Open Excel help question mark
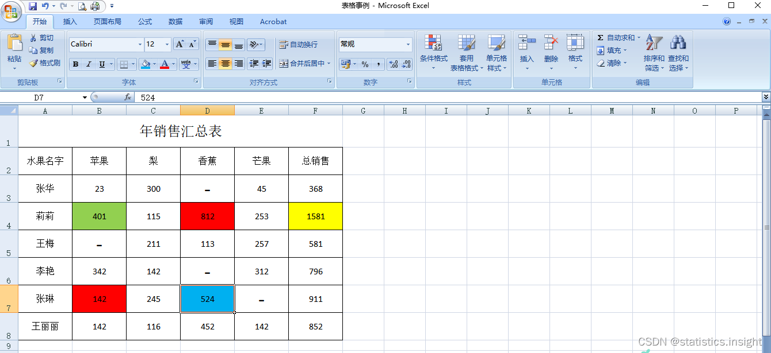The image size is (771, 353). click(727, 21)
